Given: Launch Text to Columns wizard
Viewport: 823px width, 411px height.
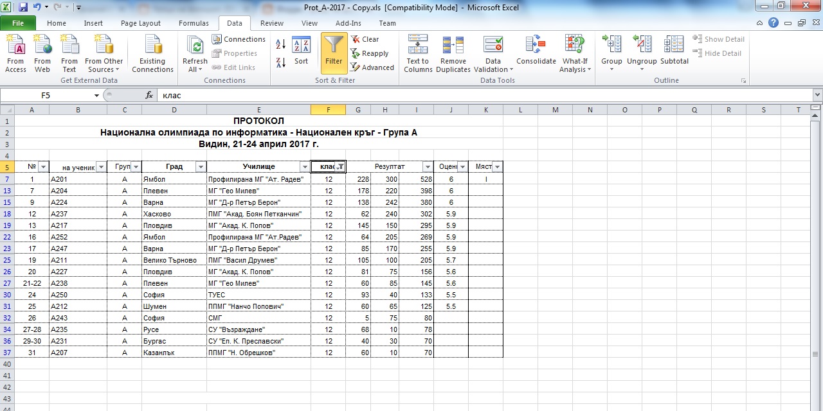Looking at the screenshot, I should (x=418, y=54).
